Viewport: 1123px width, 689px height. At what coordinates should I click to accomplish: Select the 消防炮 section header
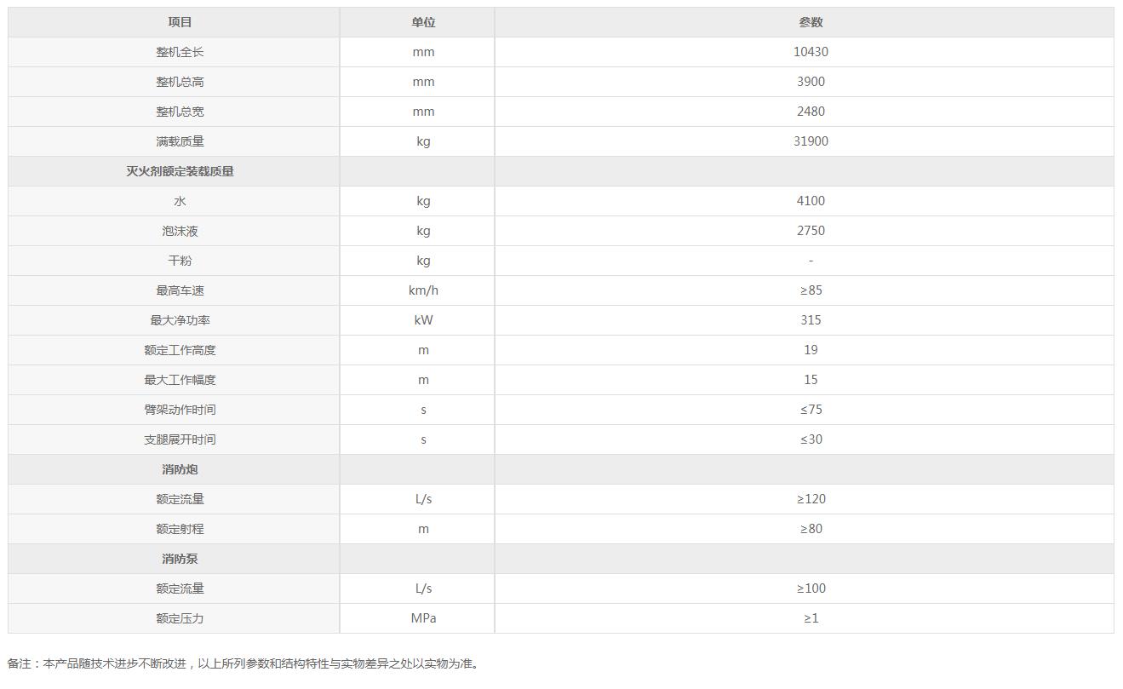point(180,469)
